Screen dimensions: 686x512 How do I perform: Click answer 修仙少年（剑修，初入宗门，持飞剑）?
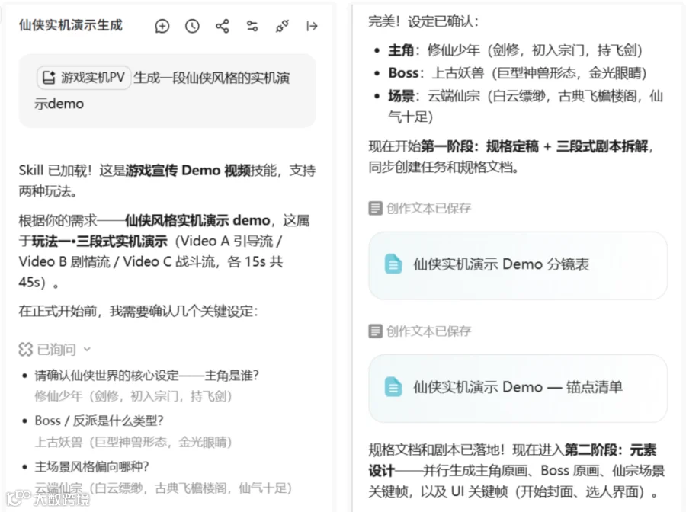pos(133,396)
